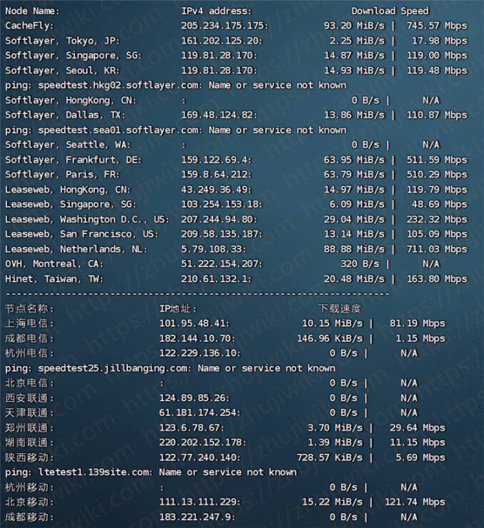
Task: Select 'OVH, Montreal, CA:' row label
Action: (x=54, y=264)
